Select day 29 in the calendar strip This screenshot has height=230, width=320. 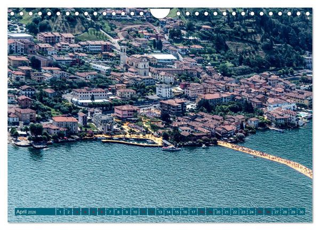tap(293, 212)
